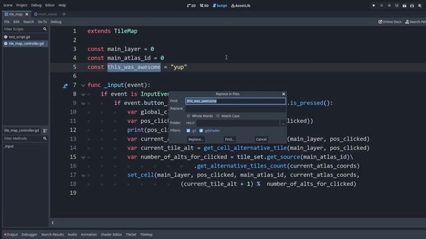Open the Audio bottom panel
This screenshot has height=239, width=426.
tap(73, 234)
